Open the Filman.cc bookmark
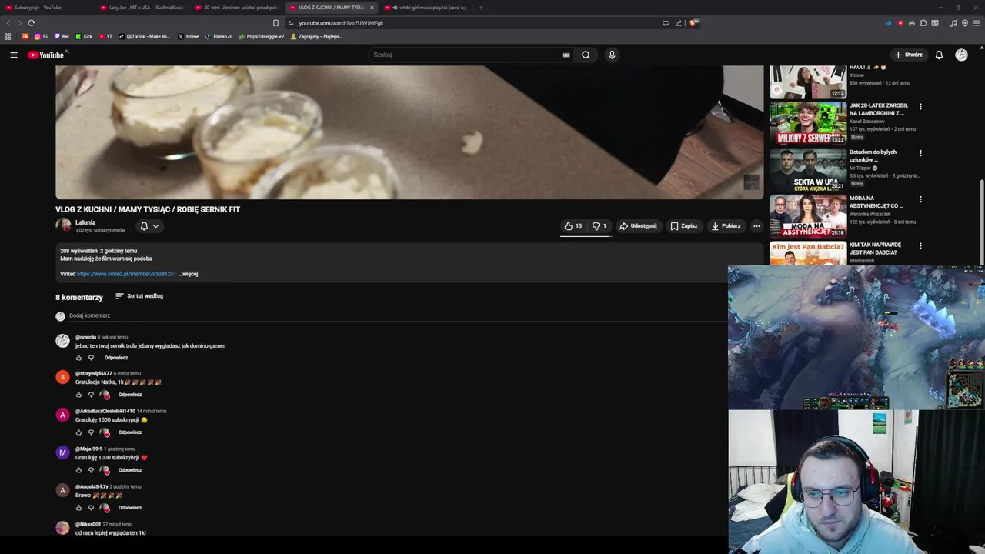This screenshot has width=985, height=554. coord(219,36)
